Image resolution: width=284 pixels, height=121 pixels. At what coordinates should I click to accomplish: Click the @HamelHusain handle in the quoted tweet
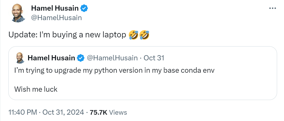[112, 58]
